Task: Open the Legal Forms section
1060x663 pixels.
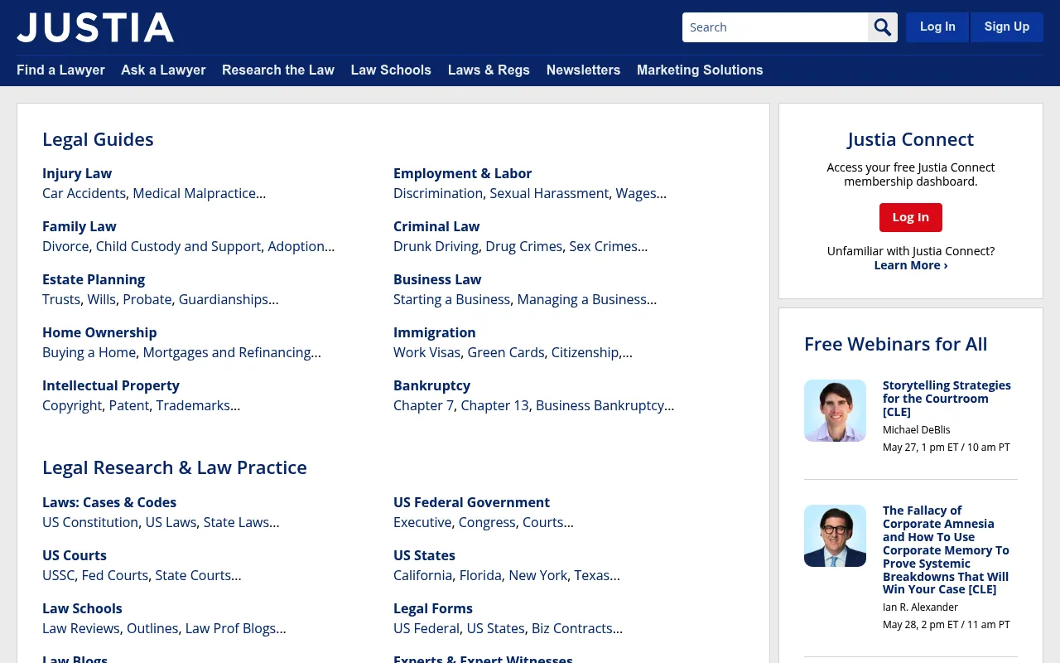Action: [x=433, y=608]
